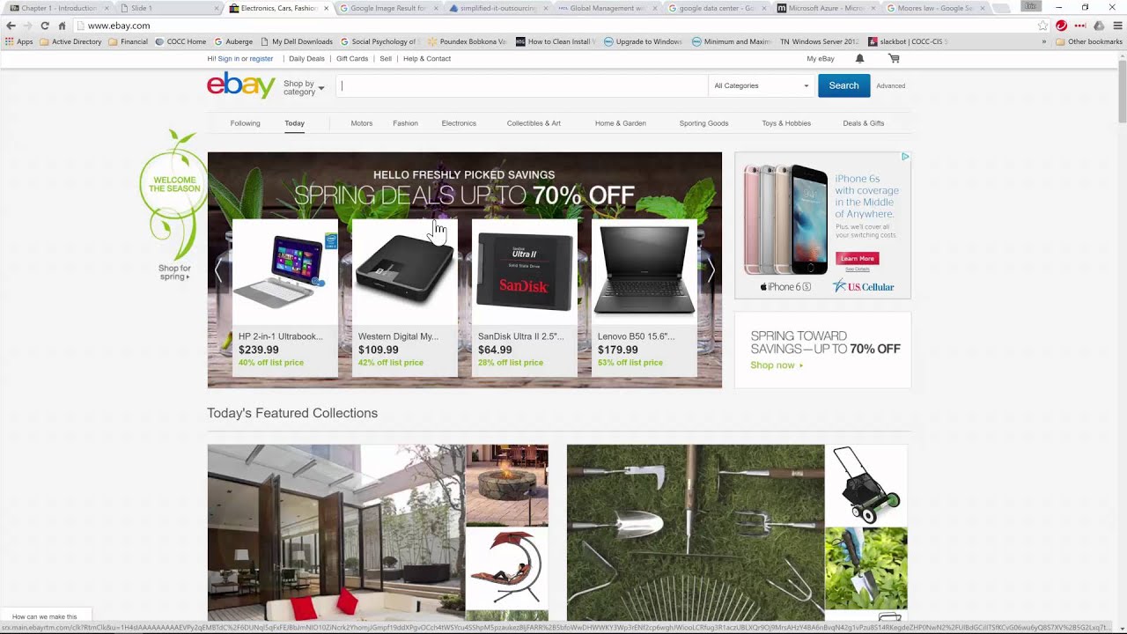Viewport: 1127px width, 634px height.
Task: Open the Advanced search link
Action: pos(891,86)
